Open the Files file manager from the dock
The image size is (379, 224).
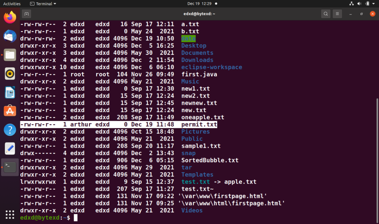[10, 55]
